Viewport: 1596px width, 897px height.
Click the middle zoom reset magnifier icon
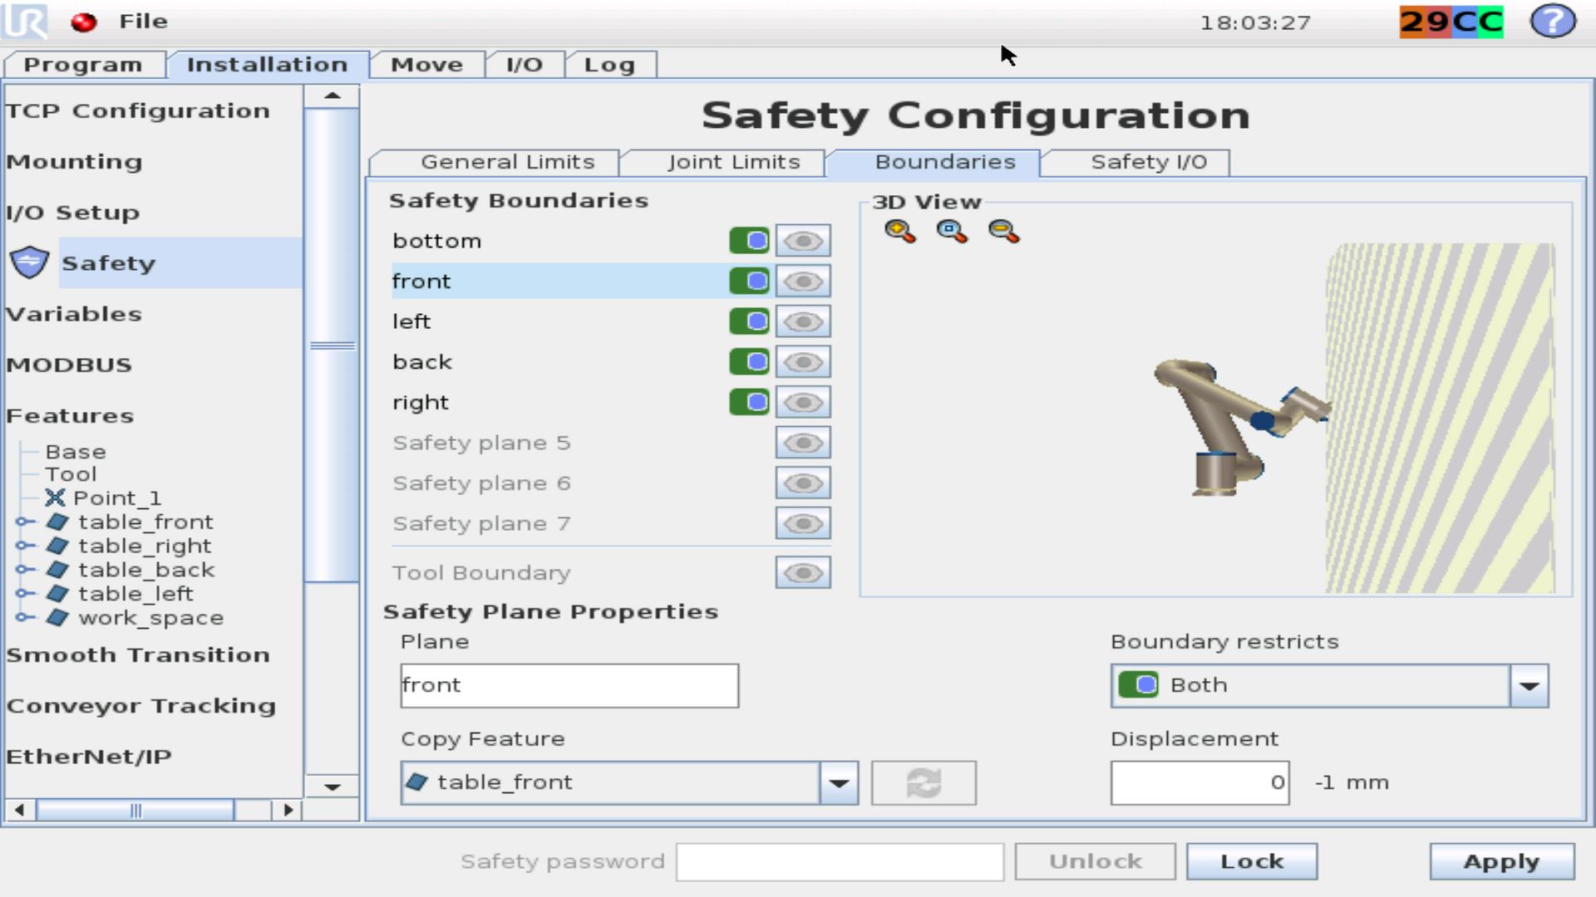pos(951,231)
